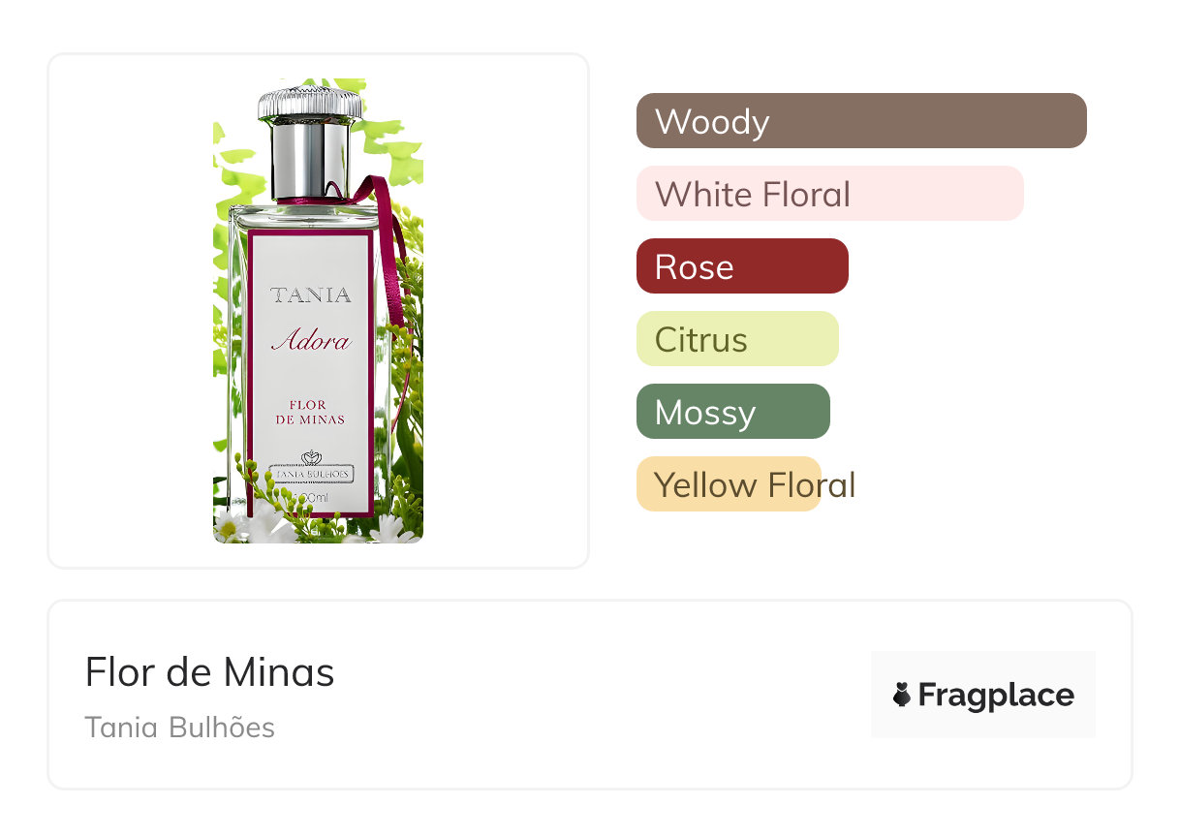This screenshot has height=837, width=1180.
Task: Click the white daisies below the bottle
Action: 233,526
